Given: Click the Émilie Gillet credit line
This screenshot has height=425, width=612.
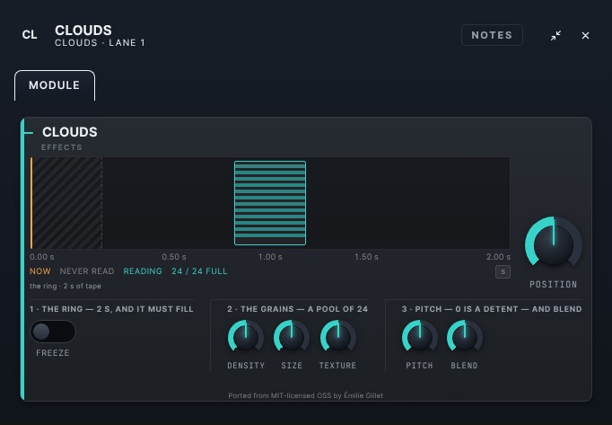Looking at the screenshot, I should (x=306, y=395).
